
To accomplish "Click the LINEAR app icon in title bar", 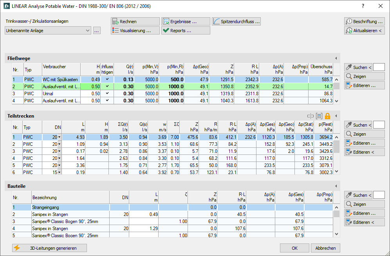I will tap(7, 6).
